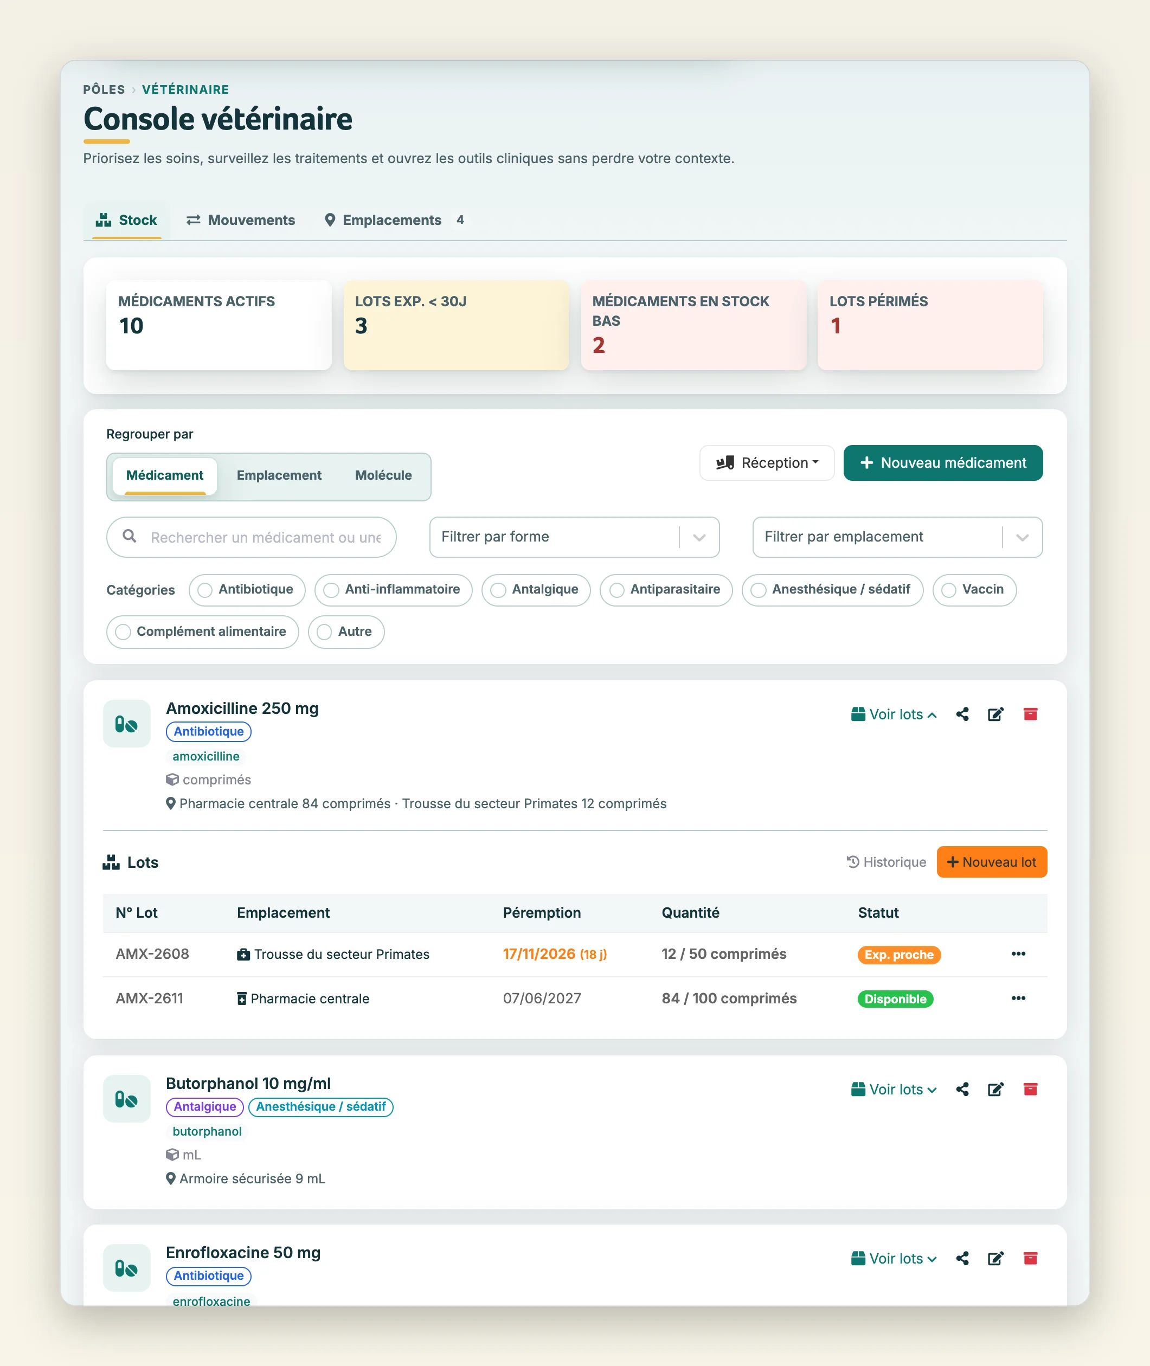Click the Enrofloxacine pill icon thumbnail
The height and width of the screenshot is (1366, 1150).
[x=126, y=1268]
